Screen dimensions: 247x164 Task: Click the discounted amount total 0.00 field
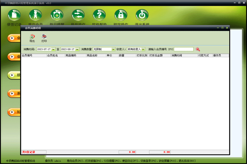(x=160, y=152)
